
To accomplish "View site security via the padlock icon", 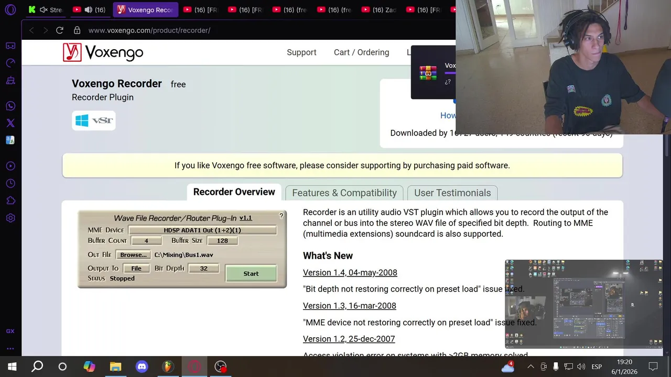I will tap(77, 30).
